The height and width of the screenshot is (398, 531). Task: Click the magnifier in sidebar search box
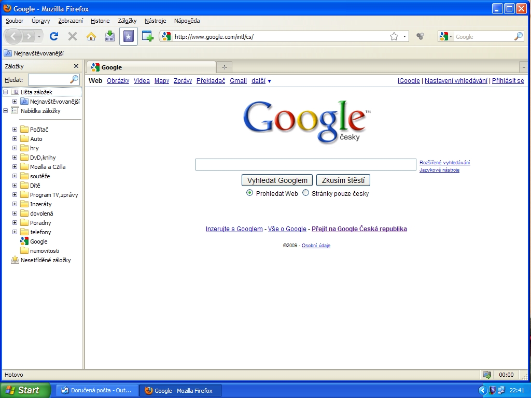click(x=74, y=79)
